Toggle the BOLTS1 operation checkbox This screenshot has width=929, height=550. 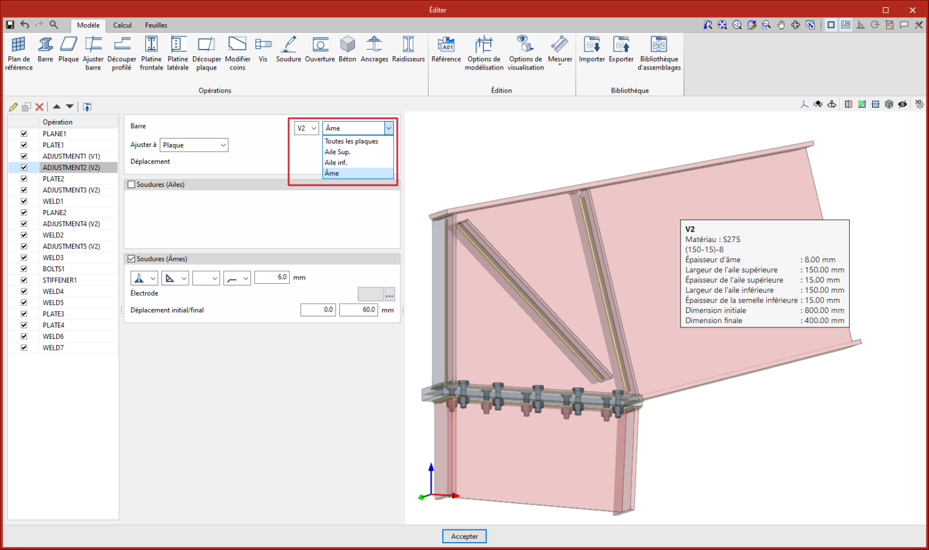(x=24, y=269)
